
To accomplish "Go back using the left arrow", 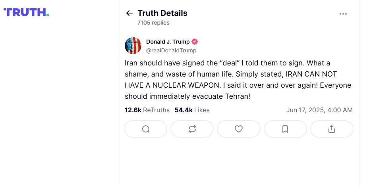I will [x=129, y=13].
